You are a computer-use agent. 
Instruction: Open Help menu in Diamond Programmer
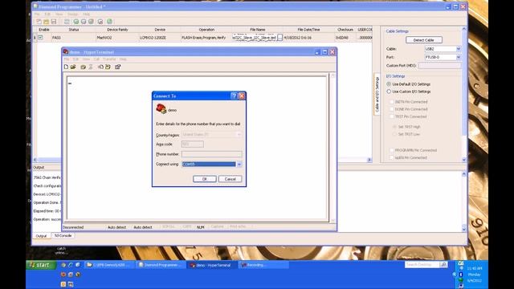click(87, 14)
